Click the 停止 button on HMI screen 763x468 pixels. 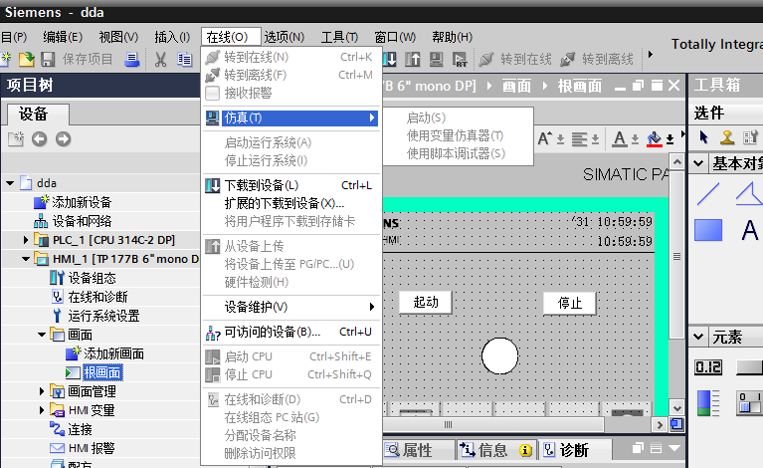[x=570, y=304]
